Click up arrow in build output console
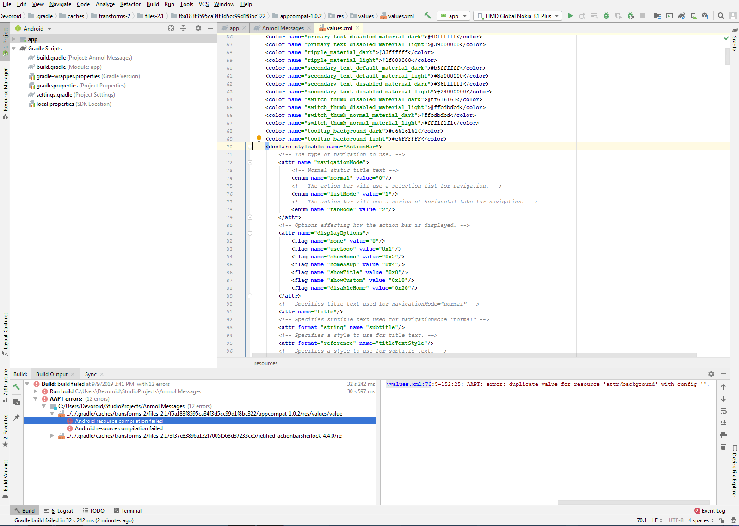The height and width of the screenshot is (526, 739). (x=723, y=387)
